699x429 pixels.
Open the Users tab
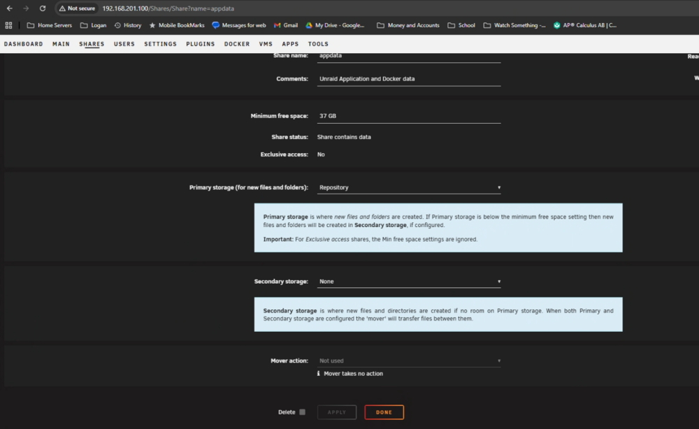124,44
